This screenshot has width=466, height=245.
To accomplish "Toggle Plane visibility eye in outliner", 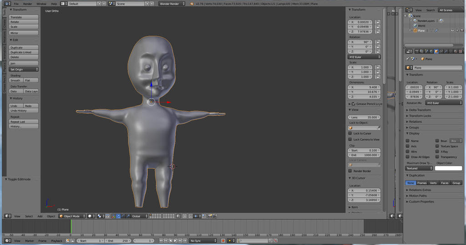I will 452,31.
